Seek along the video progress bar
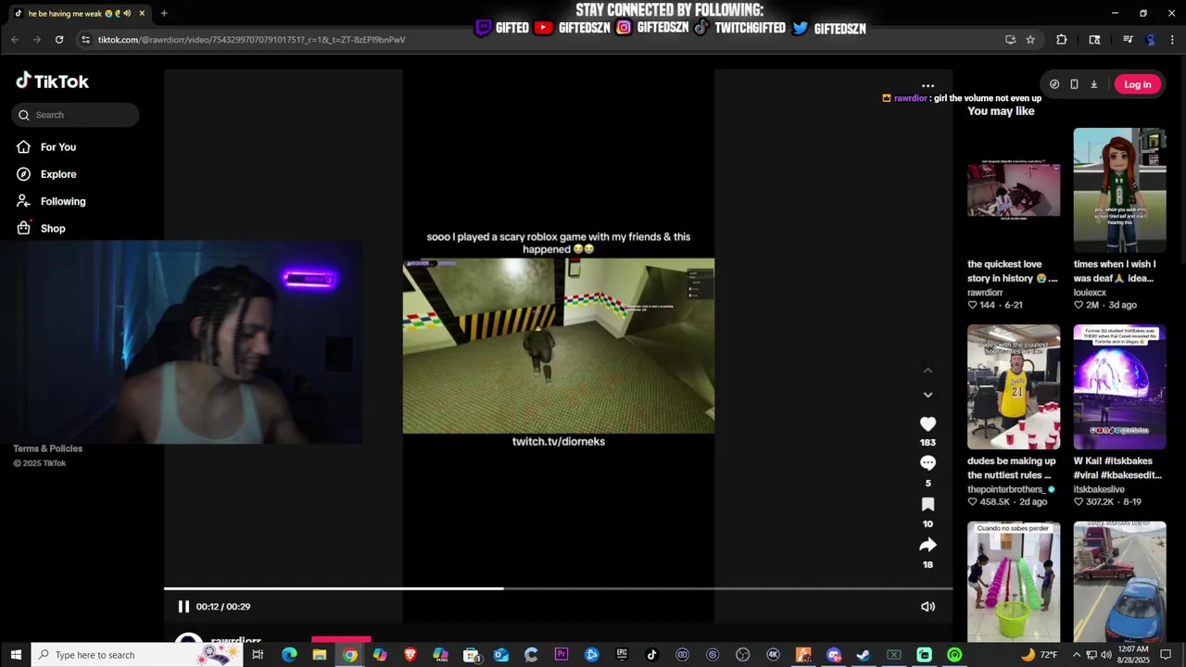This screenshot has width=1186, height=667. click(x=558, y=588)
